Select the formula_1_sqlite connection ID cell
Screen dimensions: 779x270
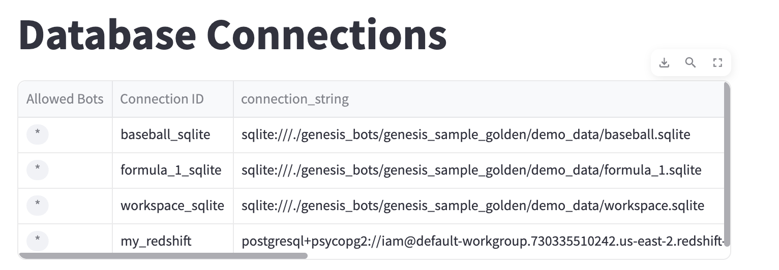tap(171, 170)
